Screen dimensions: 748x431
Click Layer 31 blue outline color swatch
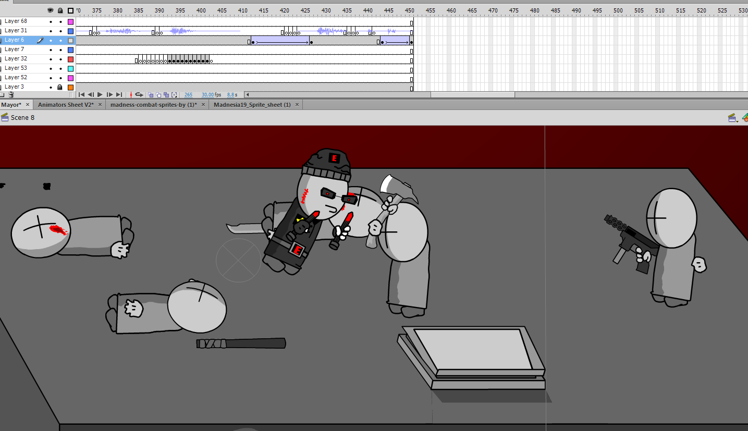(x=70, y=31)
